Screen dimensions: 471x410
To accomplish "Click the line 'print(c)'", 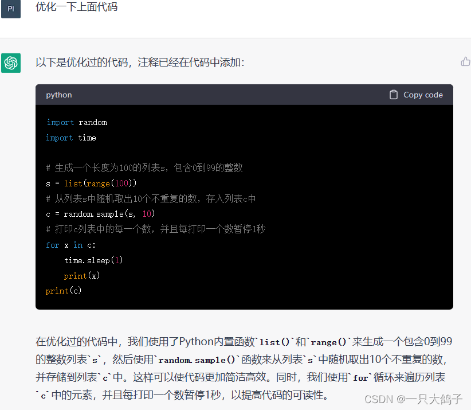I will click(64, 291).
